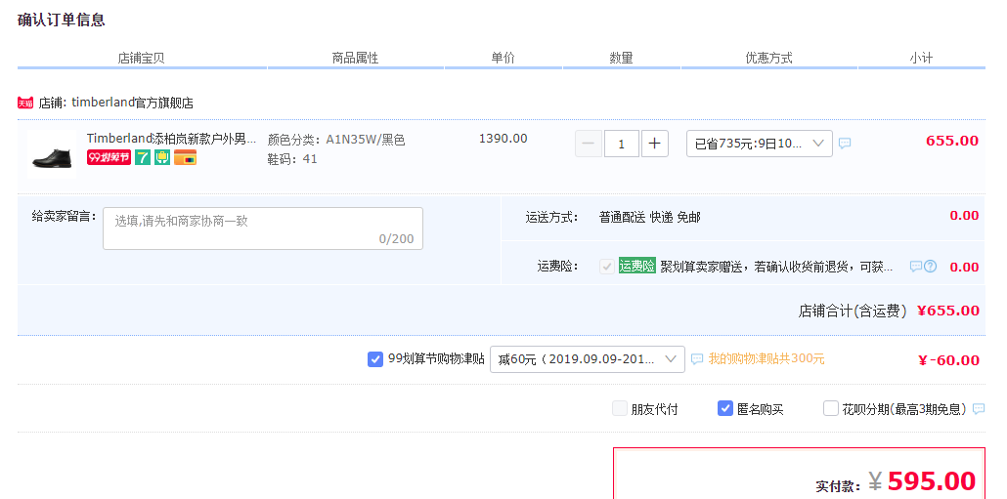
Task: Click the comment icon in the 运费险 row
Action: [x=916, y=267]
